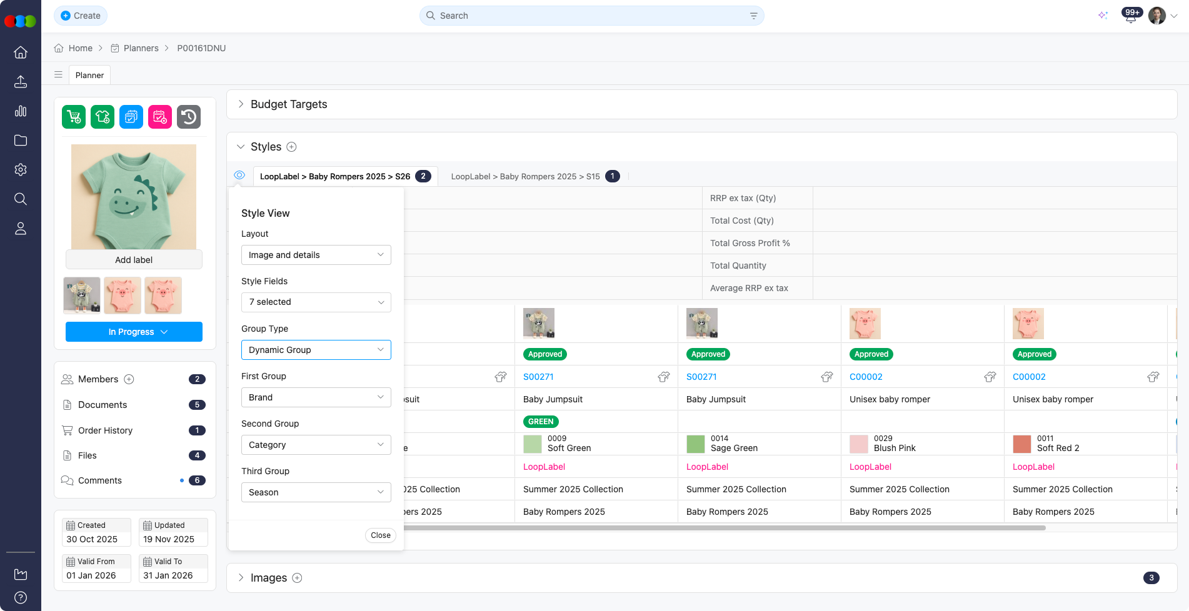The height and width of the screenshot is (611, 1189).
Task: Close the Style View popup
Action: 380,535
